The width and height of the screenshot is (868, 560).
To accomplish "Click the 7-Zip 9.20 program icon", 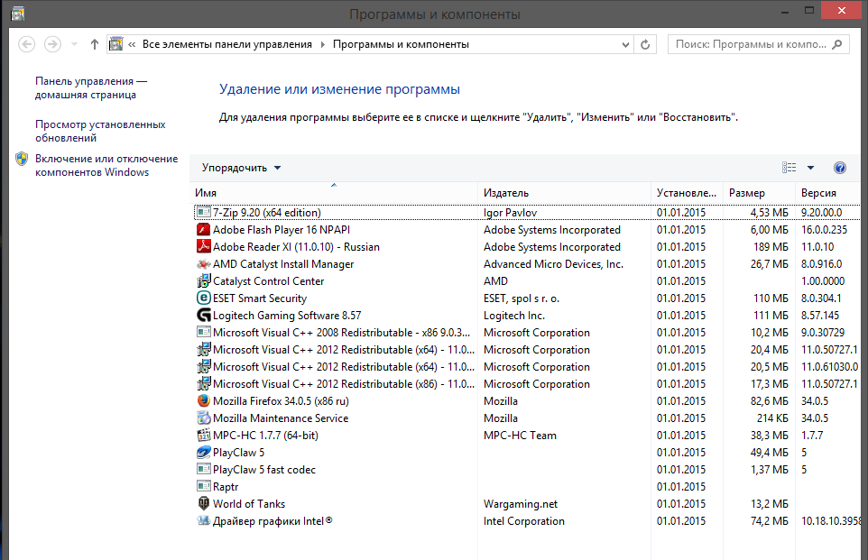I will (204, 213).
